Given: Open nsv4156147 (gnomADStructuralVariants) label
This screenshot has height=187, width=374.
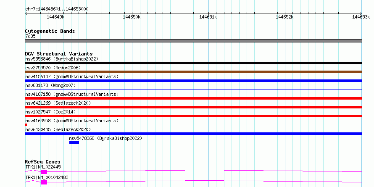Looking at the screenshot, I should pos(72,76).
